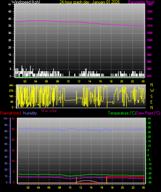The width and height of the screenshot is (161, 192).
Task: Click the 360 wind direction axis label
Action: click(11, 85)
